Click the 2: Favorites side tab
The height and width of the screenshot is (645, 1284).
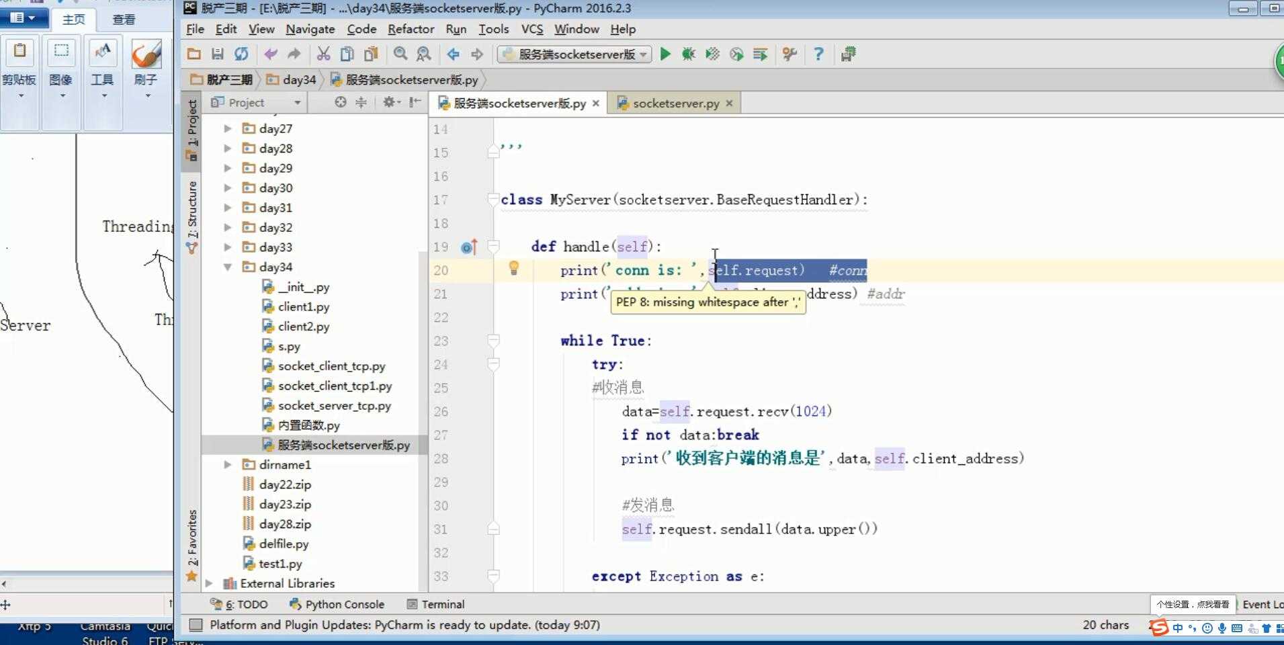pyautogui.click(x=192, y=545)
